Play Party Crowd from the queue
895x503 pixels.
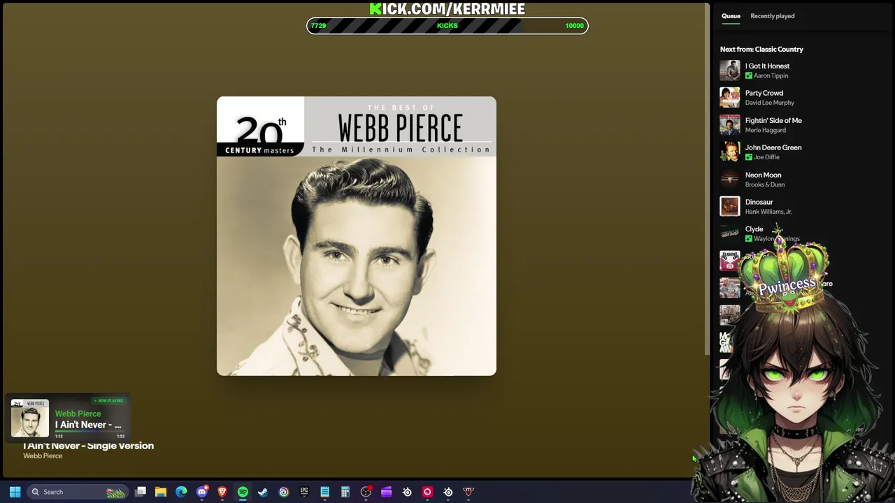pos(764,93)
